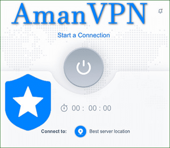This screenshot has width=170, height=148.
Task: Click the word 'location' in the server selector
Action: 122,131
